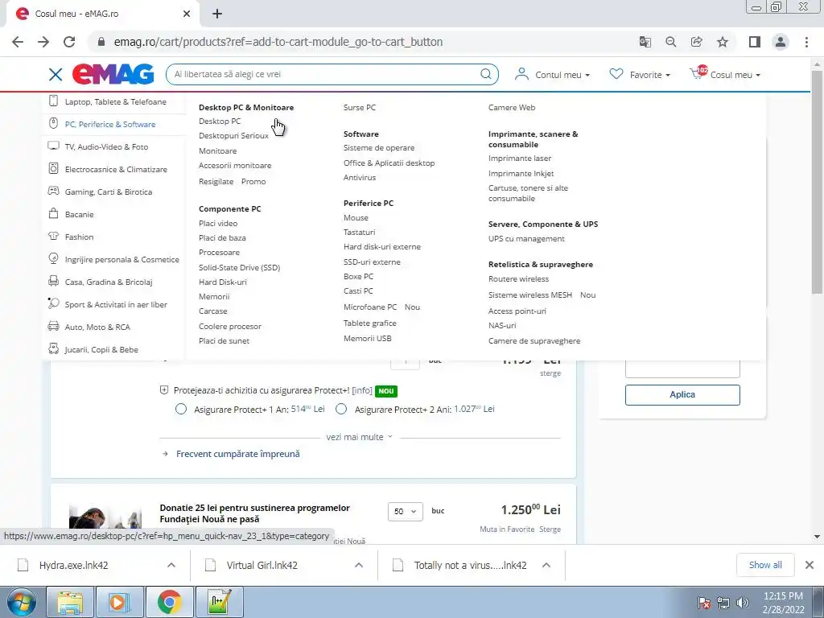Click the Contul meu person icon
824x618 pixels.
(x=521, y=74)
